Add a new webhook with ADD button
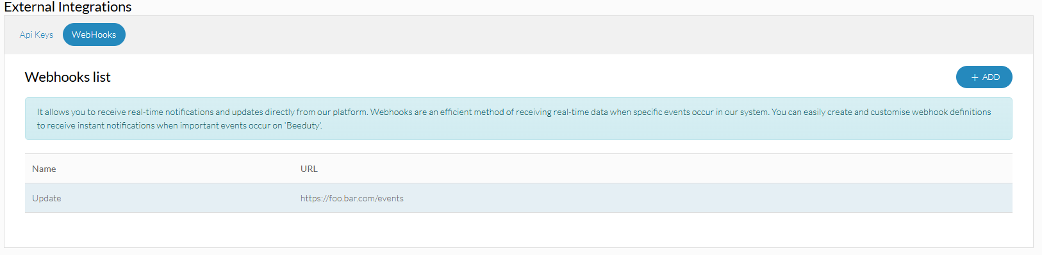Screen dimensions: 1042x255 984,77
